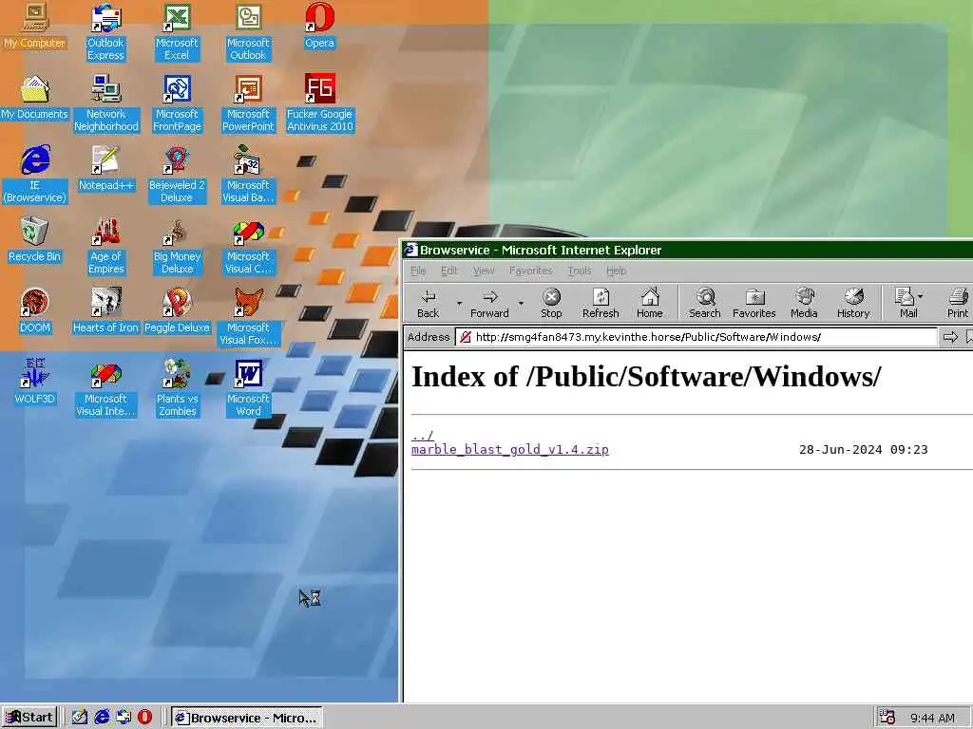973x729 pixels.
Task: Open the View menu
Action: (x=484, y=271)
